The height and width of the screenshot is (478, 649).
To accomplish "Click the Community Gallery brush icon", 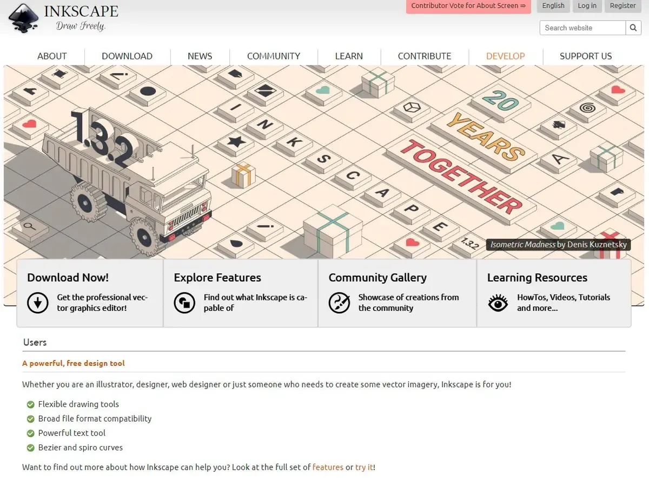I will pos(339,303).
